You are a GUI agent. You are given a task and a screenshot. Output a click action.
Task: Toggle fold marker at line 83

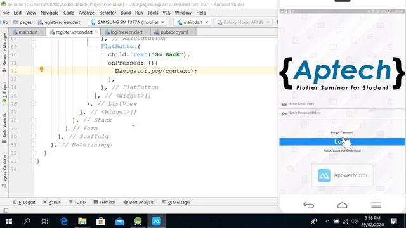coord(34,161)
